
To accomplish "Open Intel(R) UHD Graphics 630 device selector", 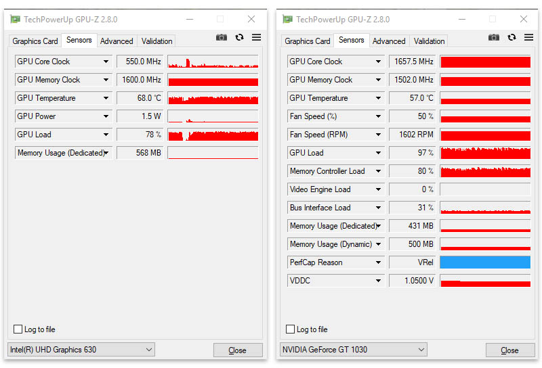I will pyautogui.click(x=81, y=349).
